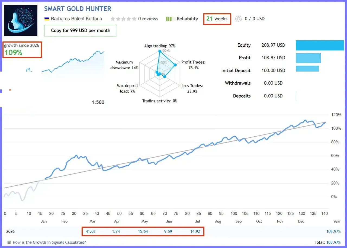Click the 2026 year row label

10,231
